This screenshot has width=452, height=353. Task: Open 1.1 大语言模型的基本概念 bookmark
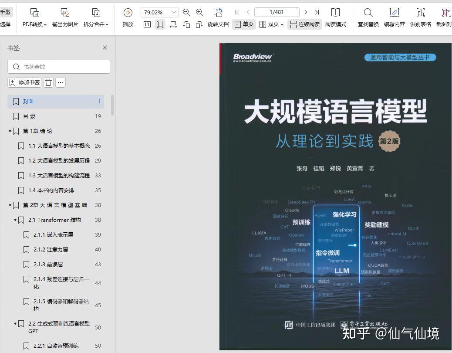tap(56, 146)
